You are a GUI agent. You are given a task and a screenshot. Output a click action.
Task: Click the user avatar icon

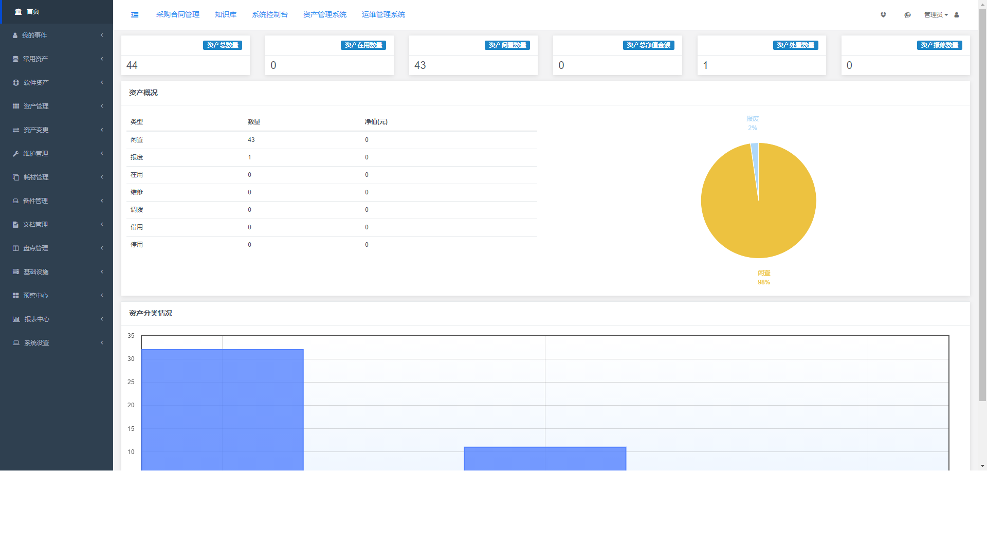[957, 15]
